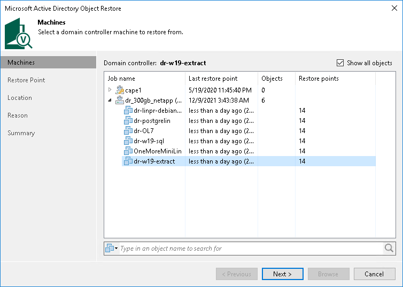Image resolution: width=403 pixels, height=287 pixels.
Task: Click the dr-w19-extract VM icon
Action: 128,161
